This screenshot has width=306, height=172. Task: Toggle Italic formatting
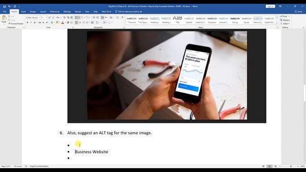tap(31, 22)
